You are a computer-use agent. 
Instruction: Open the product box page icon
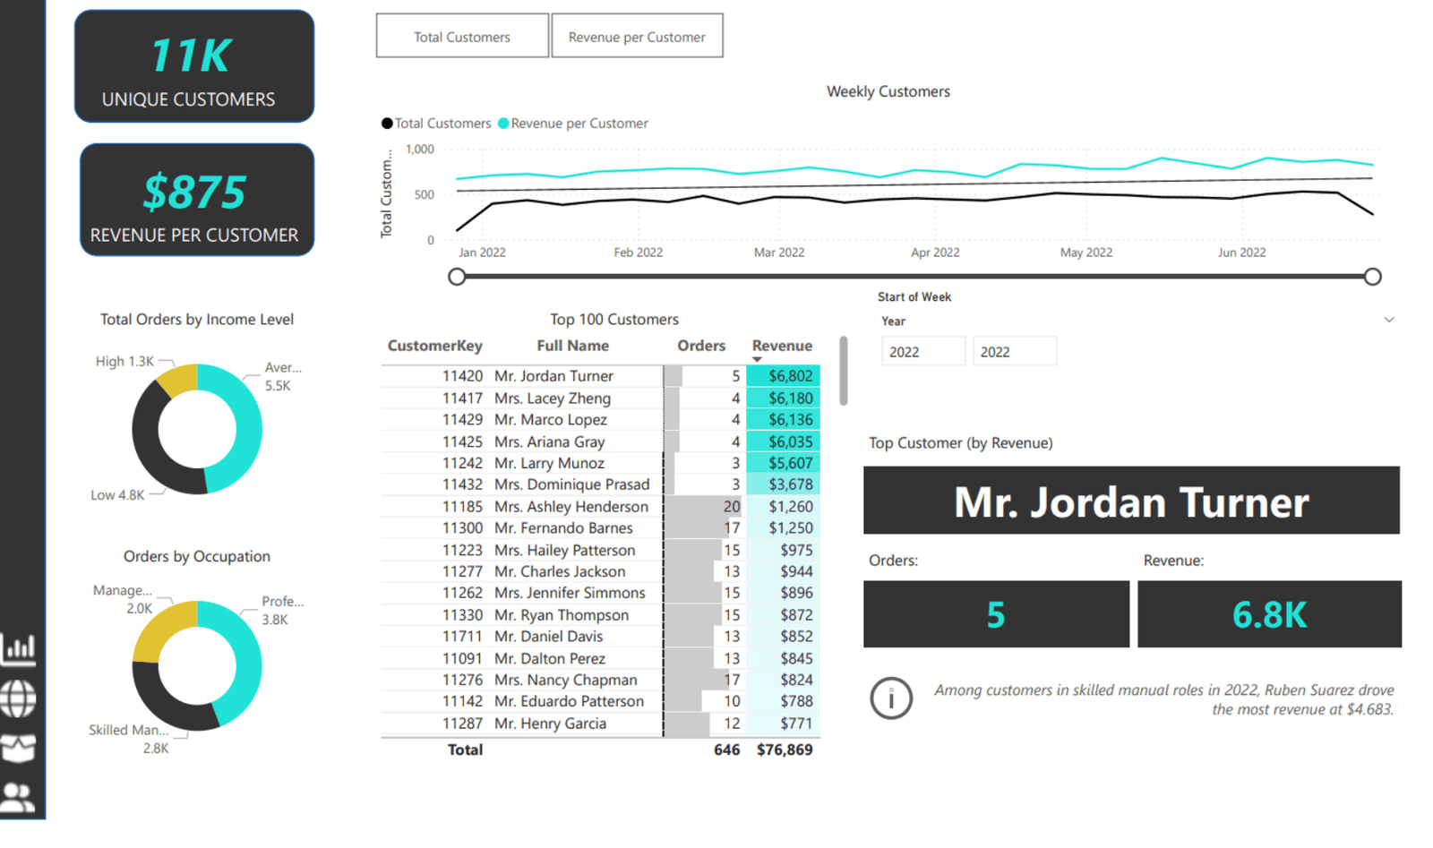(x=19, y=748)
